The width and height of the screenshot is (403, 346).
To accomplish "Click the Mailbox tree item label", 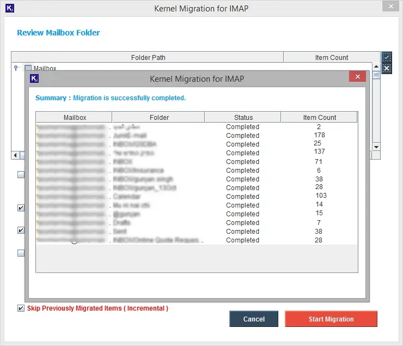I will pyautogui.click(x=45, y=68).
